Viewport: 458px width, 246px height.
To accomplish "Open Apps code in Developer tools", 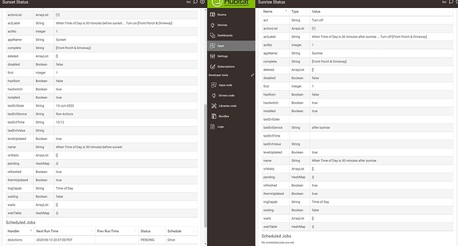I will click(225, 85).
